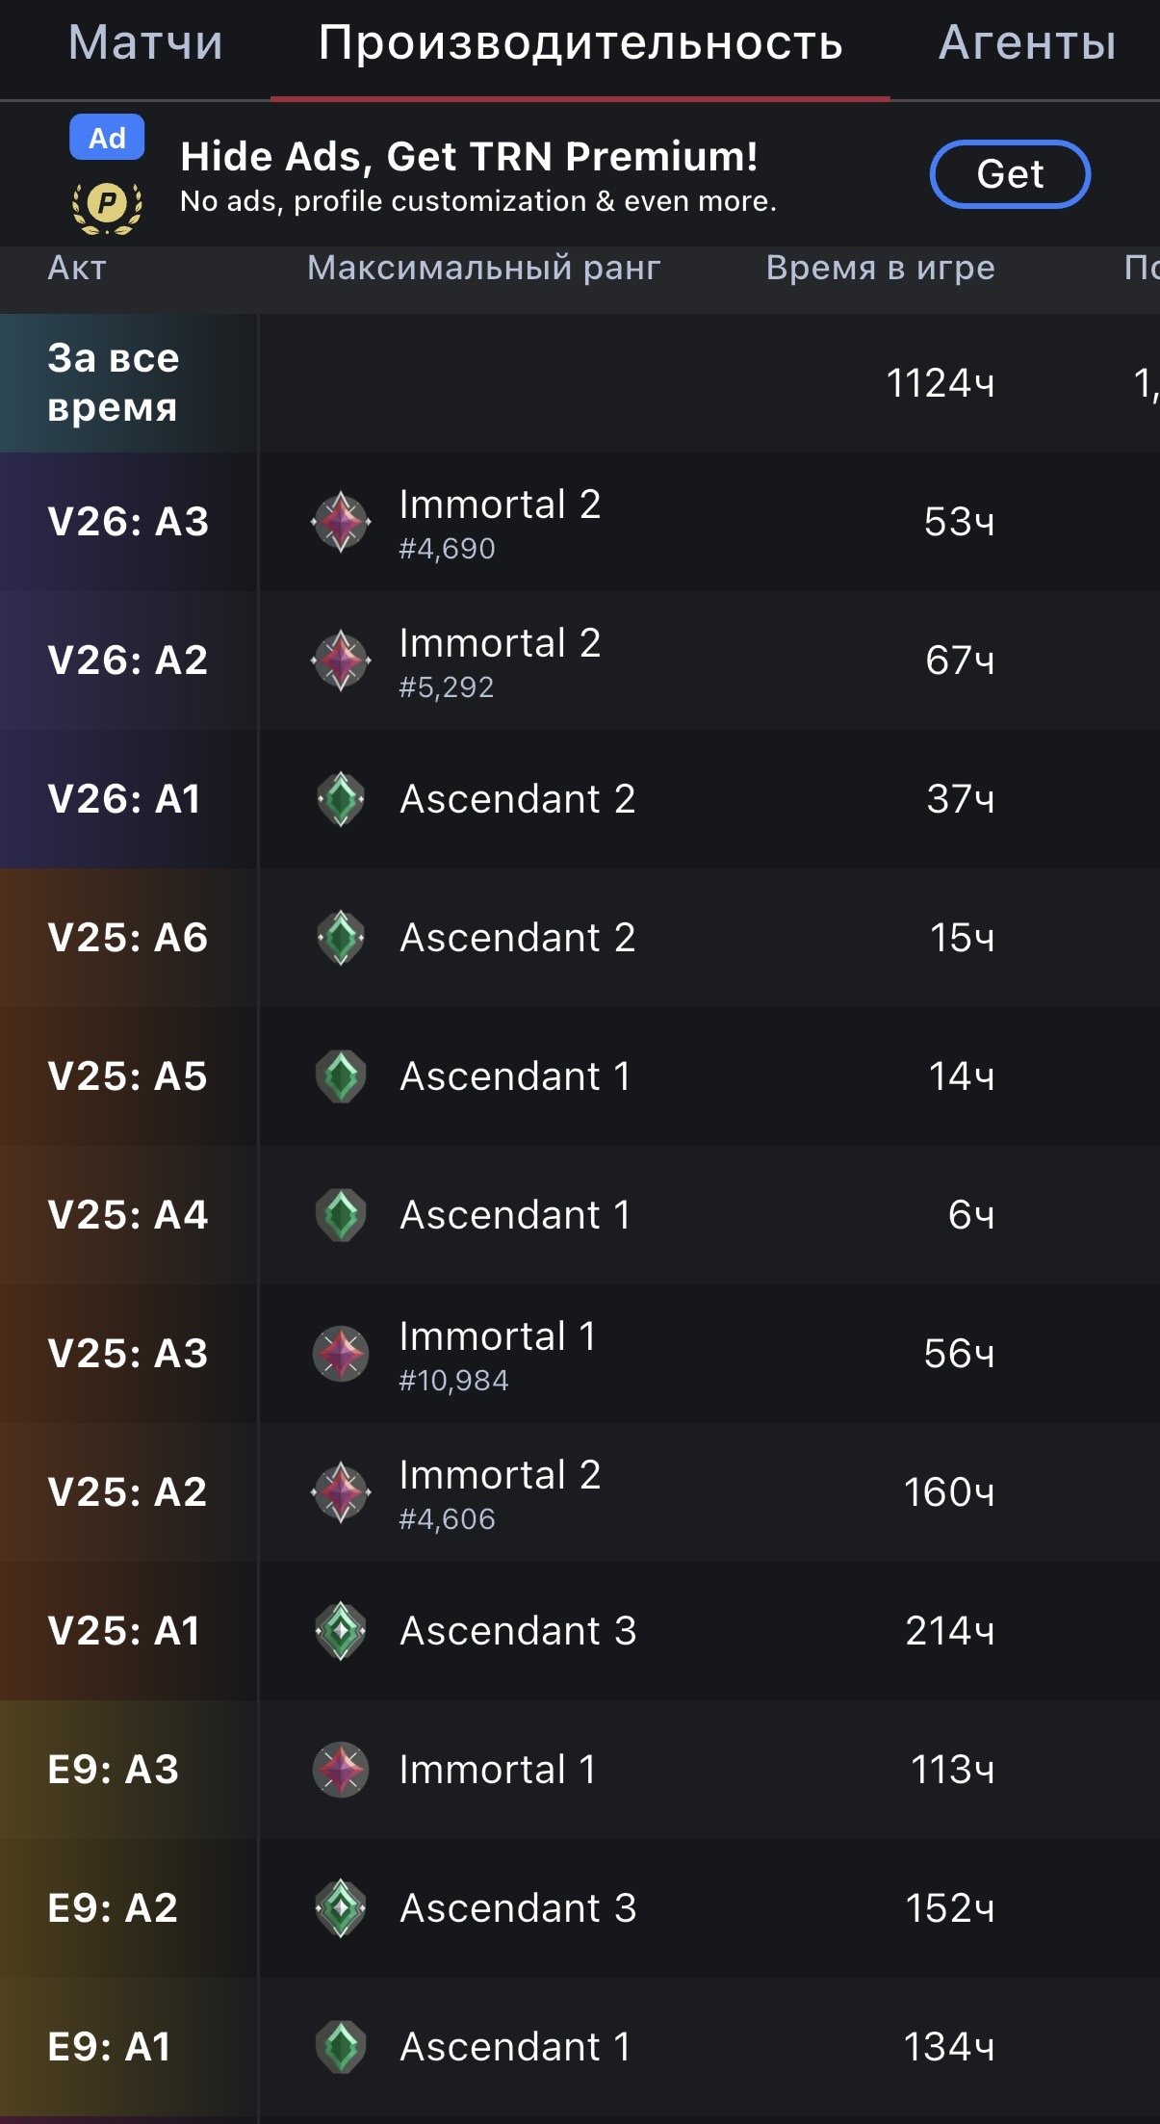Click Ascendant 3 rank icon for V25: A1

341,1631
